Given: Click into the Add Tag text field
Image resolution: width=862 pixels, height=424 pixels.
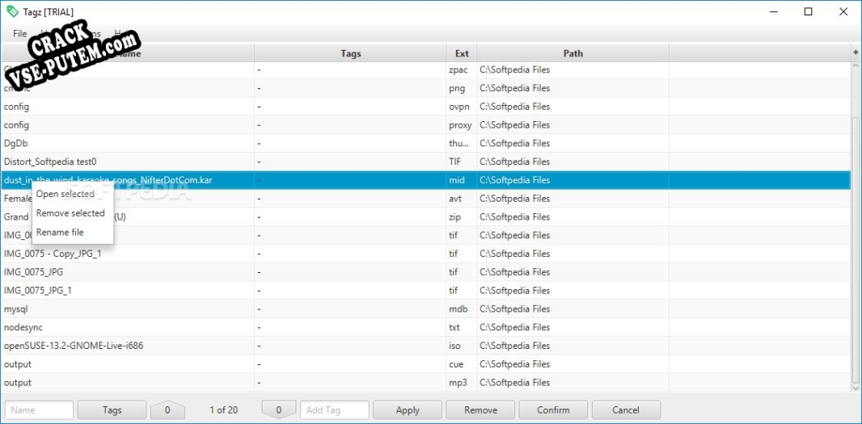Looking at the screenshot, I should [x=334, y=409].
